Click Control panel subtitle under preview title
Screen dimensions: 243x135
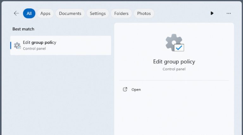(174, 69)
